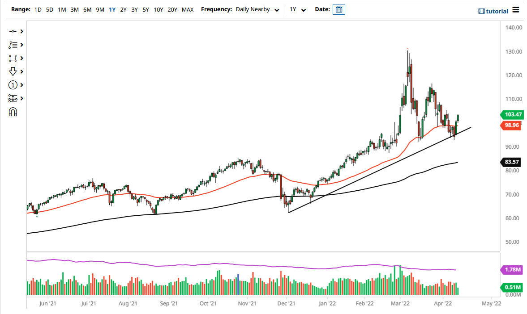
Task: Set range to 5Y
Action: [146, 10]
